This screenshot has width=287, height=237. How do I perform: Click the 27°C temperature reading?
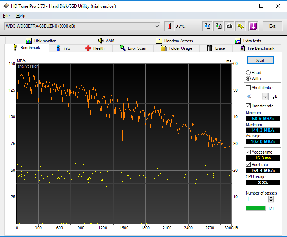[x=180, y=27]
